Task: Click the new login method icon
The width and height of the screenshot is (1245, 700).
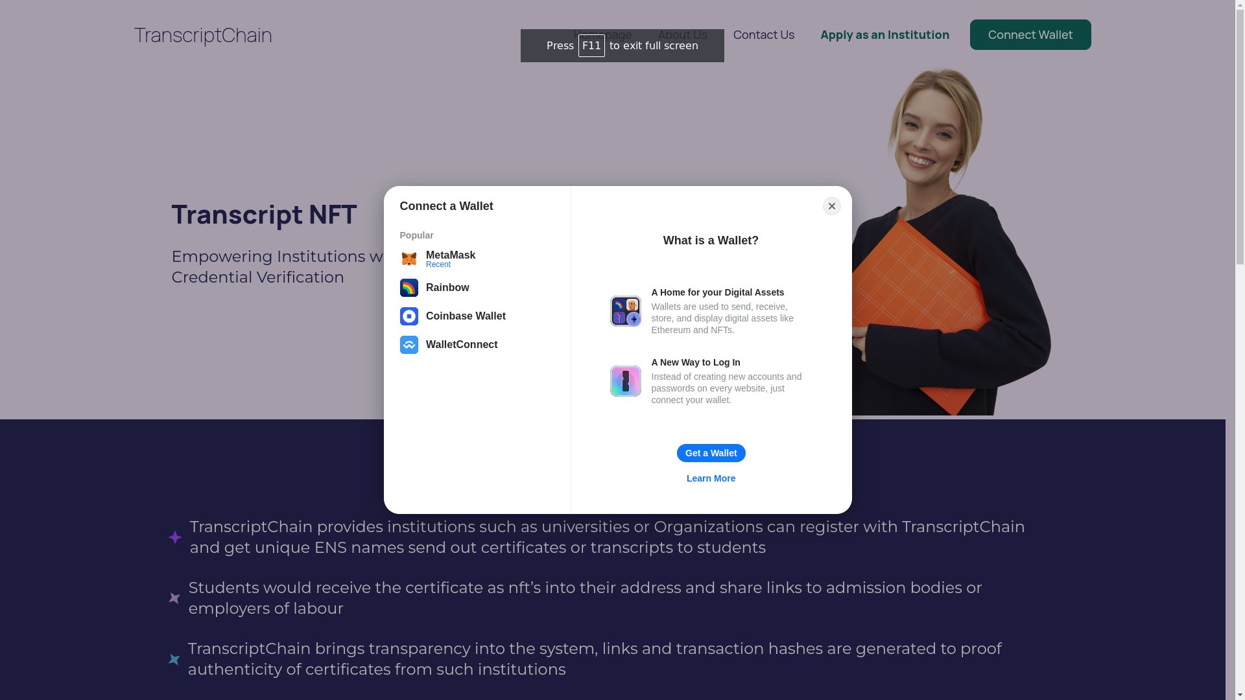Action: tap(625, 380)
